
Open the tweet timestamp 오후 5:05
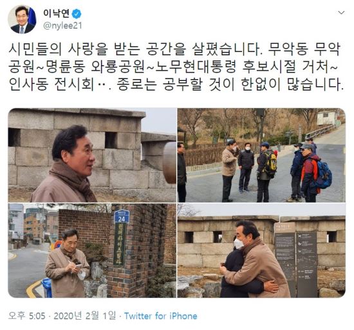[26, 316]
